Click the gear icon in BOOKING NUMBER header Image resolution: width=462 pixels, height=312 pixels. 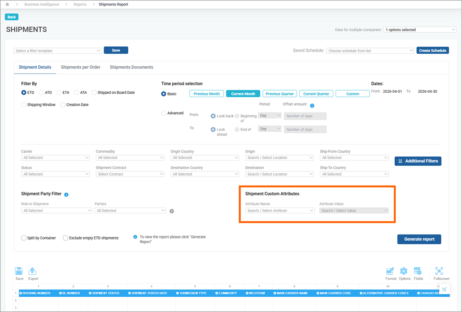tap(21, 293)
